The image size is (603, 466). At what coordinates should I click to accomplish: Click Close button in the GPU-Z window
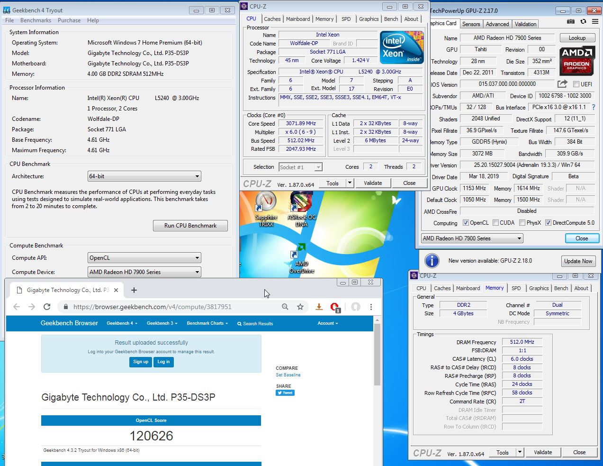tap(582, 238)
